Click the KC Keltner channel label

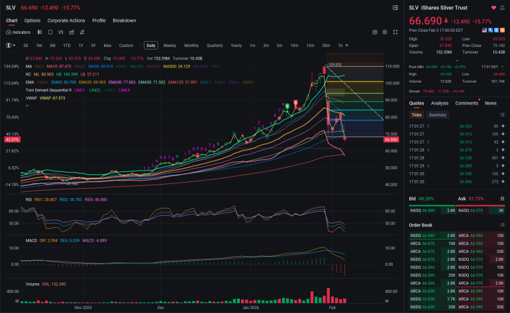click(28, 74)
